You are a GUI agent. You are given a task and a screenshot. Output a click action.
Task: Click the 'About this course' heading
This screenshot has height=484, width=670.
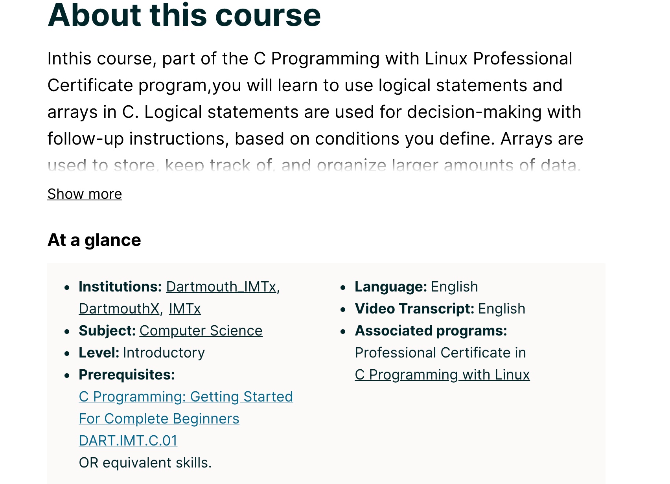pos(184,15)
